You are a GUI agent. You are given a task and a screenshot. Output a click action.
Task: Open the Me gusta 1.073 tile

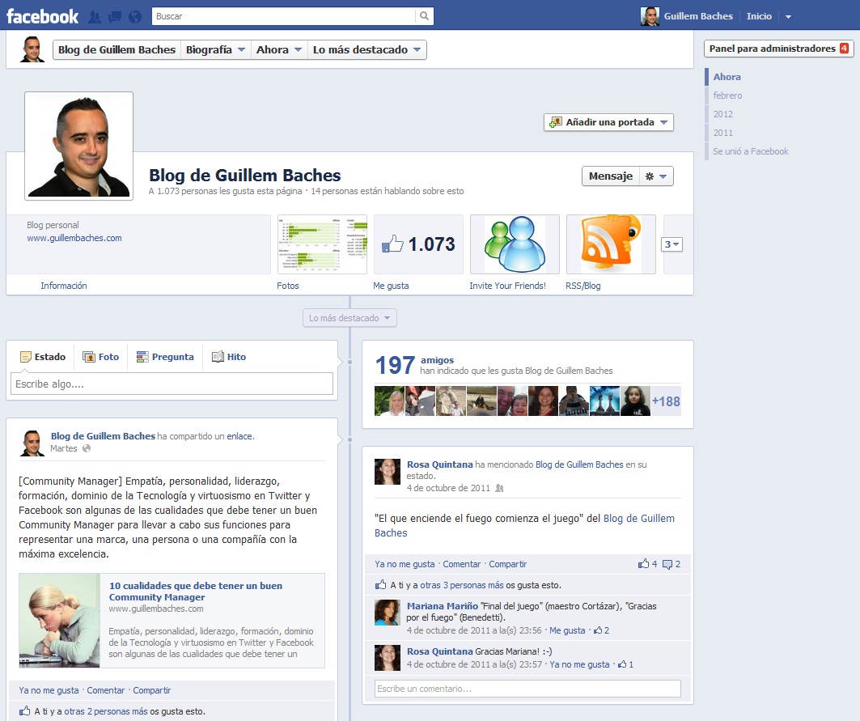pos(418,244)
